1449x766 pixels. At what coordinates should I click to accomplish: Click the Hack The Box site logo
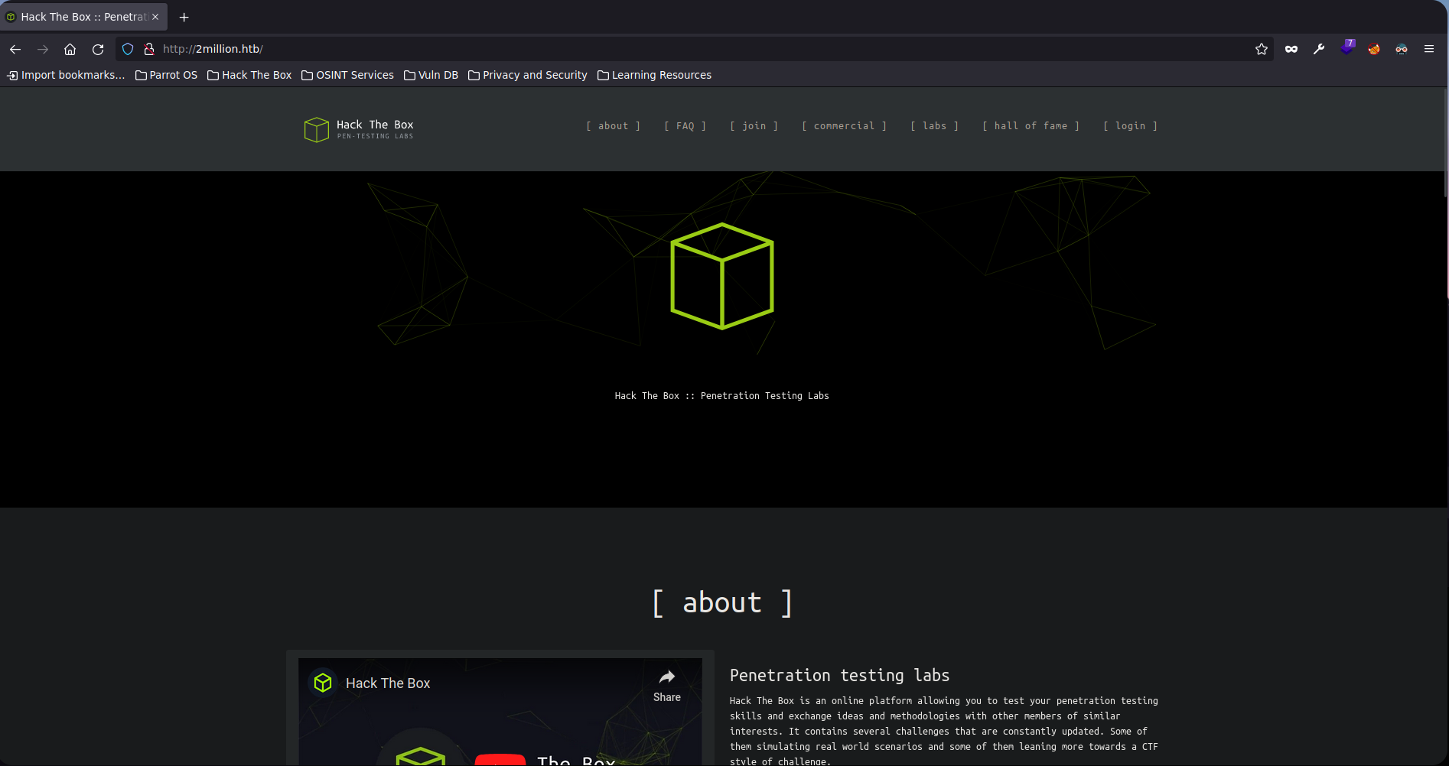click(x=359, y=129)
